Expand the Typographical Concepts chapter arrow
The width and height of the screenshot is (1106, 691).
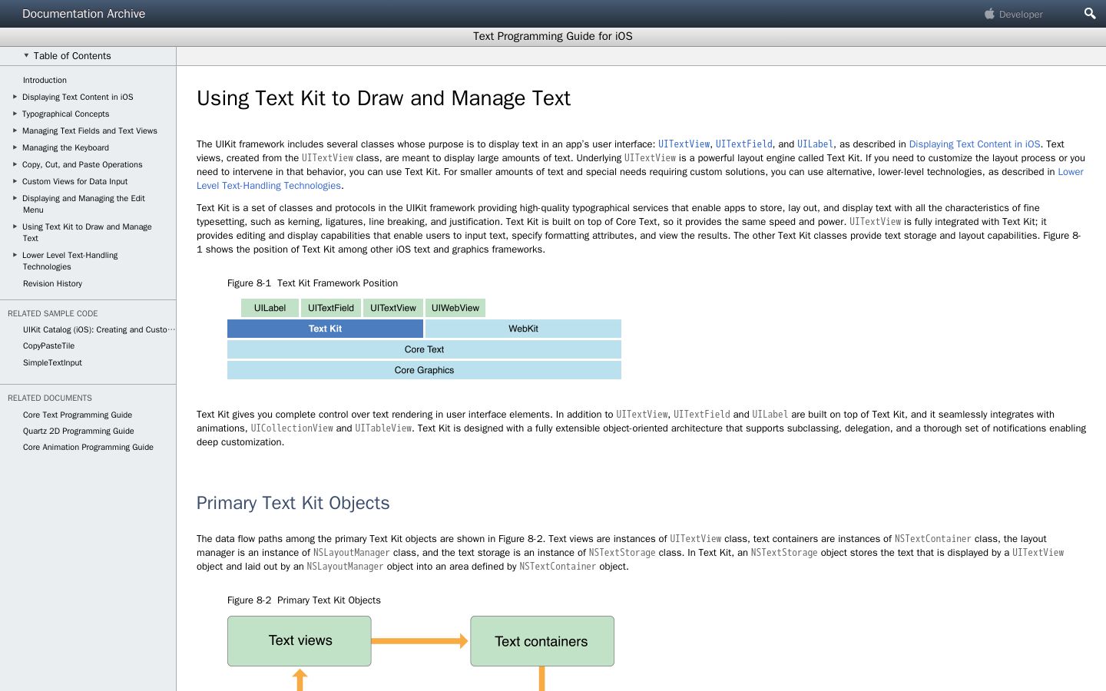15,114
